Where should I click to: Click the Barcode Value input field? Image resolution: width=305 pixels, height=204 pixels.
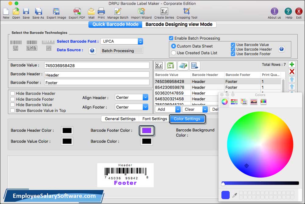click(97, 66)
